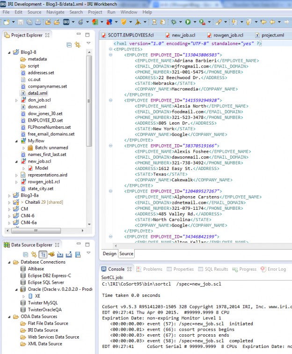
Task: Collapse the My.flow tree node
Action: pyautogui.click(x=16, y=141)
